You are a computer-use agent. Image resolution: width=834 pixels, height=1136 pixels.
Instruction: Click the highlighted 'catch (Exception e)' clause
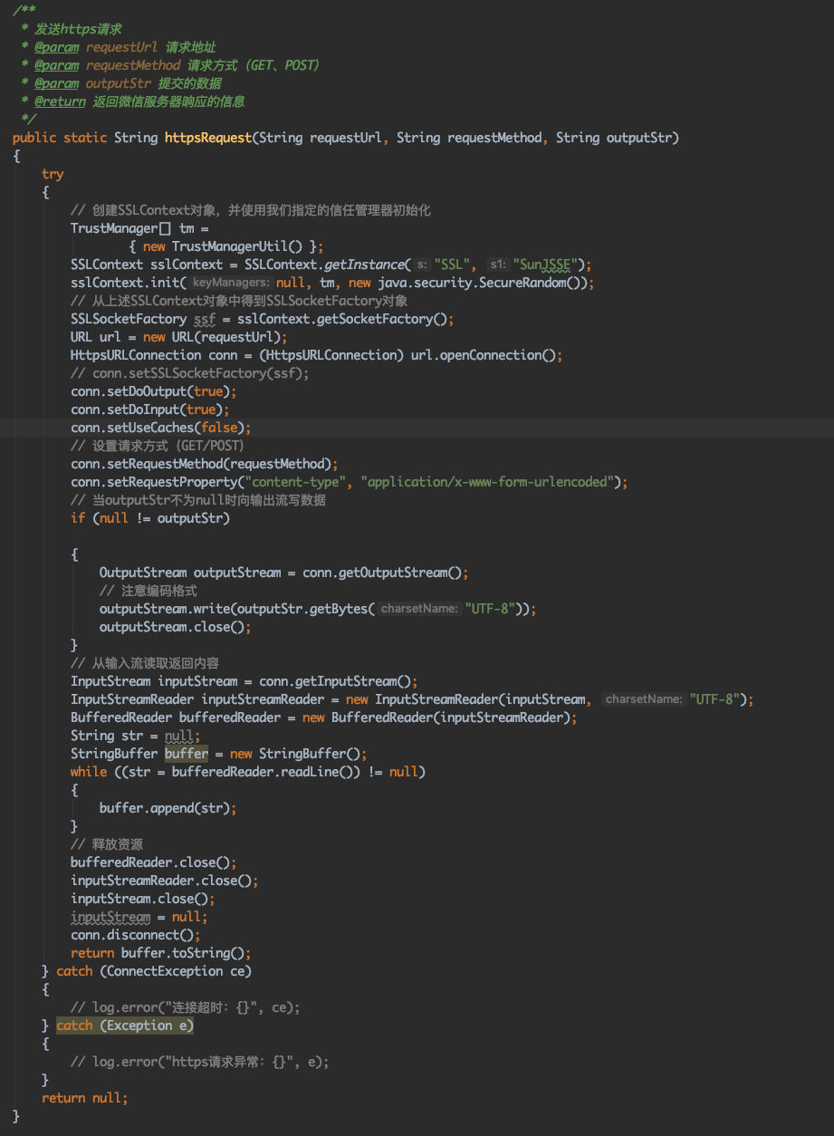tap(125, 1025)
